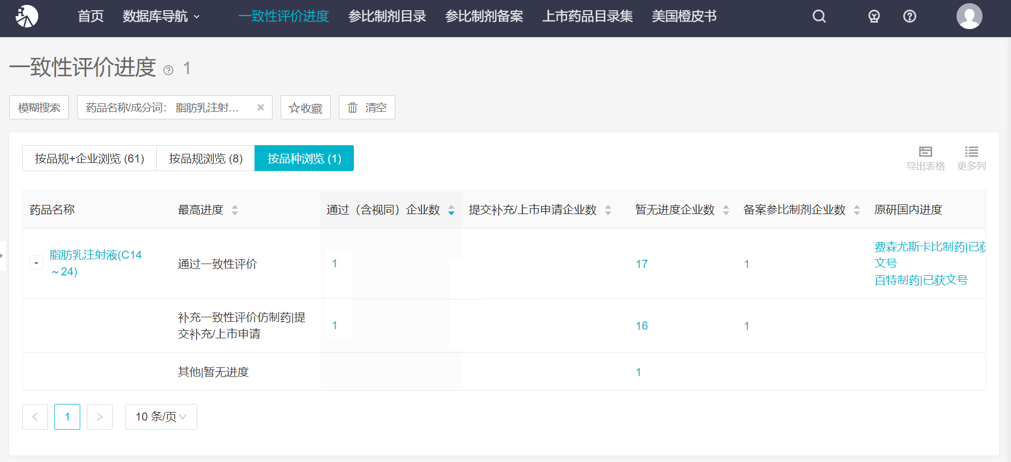Click the 模糊搜索 button
The width and height of the screenshot is (1011, 462).
pos(39,107)
